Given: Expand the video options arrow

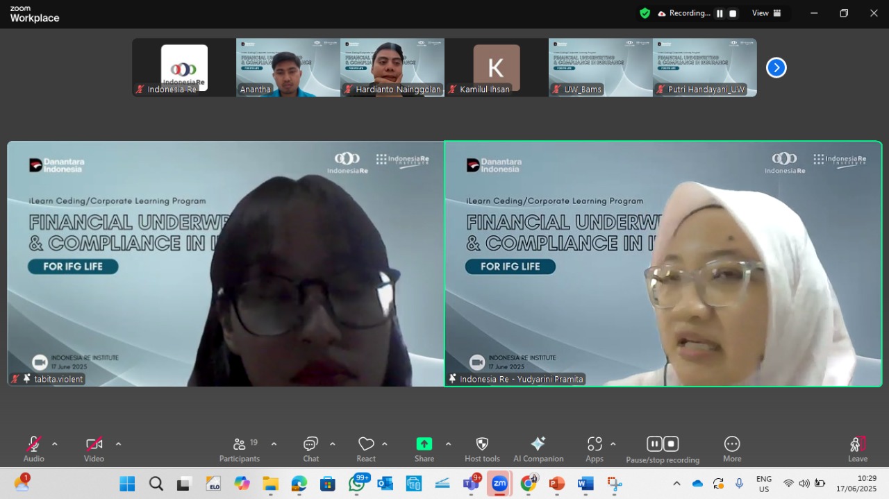Looking at the screenshot, I should (118, 444).
